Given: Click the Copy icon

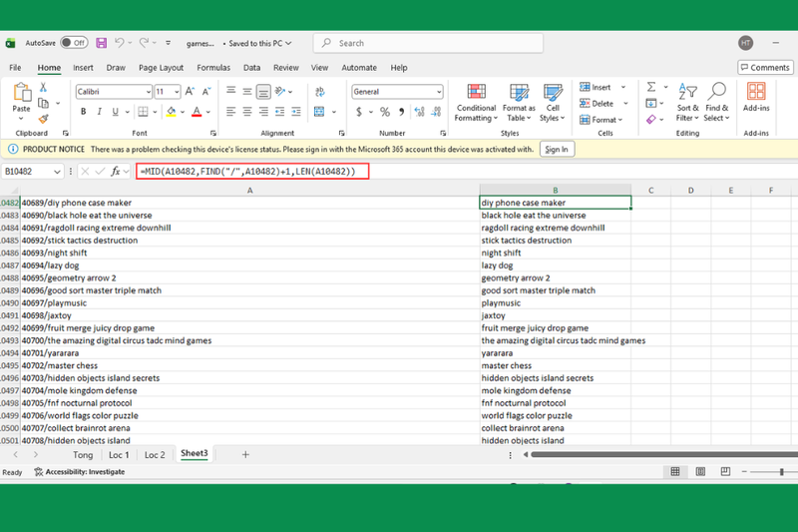Looking at the screenshot, I should [44, 104].
